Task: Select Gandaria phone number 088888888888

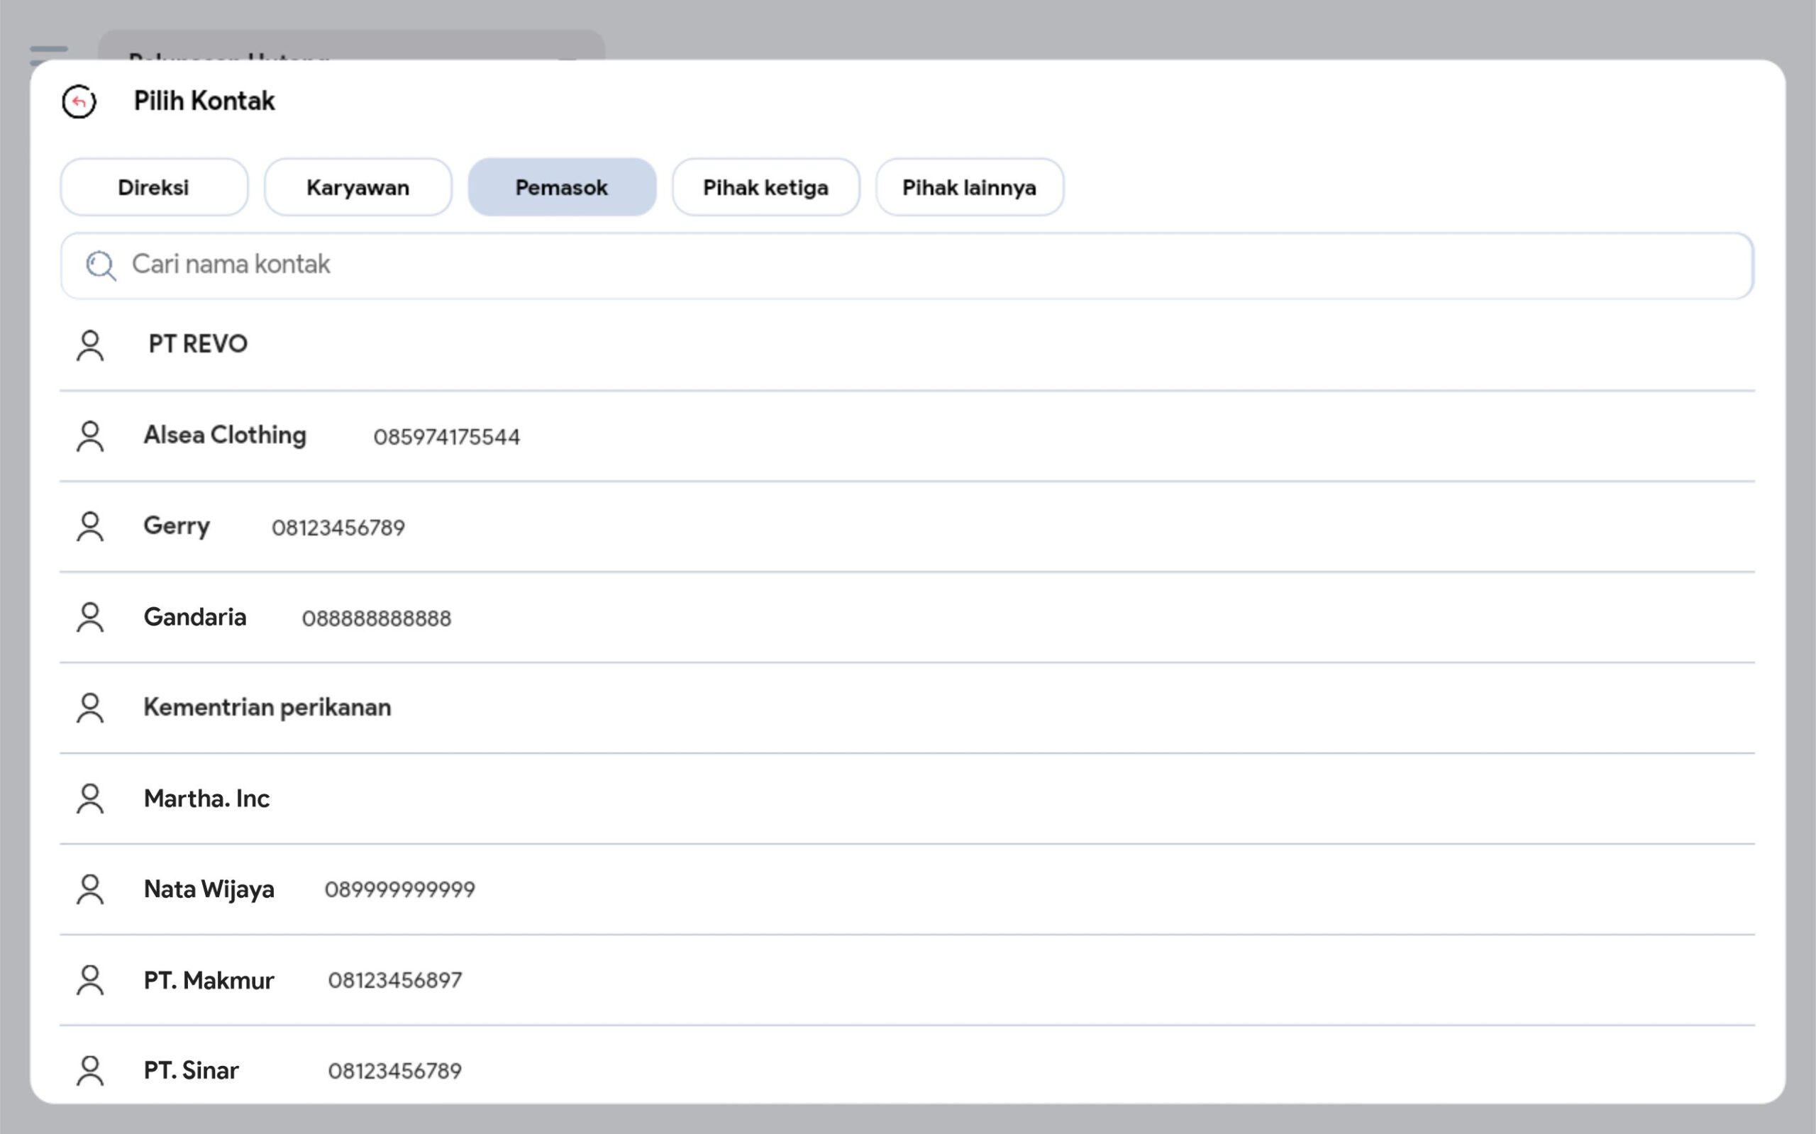Action: [377, 618]
